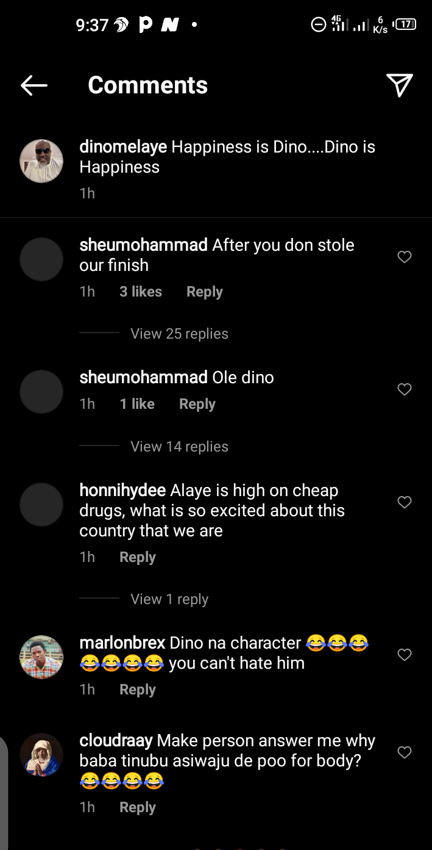Image resolution: width=432 pixels, height=850 pixels.
Task: Open the share/send paper plane icon
Action: click(x=400, y=85)
